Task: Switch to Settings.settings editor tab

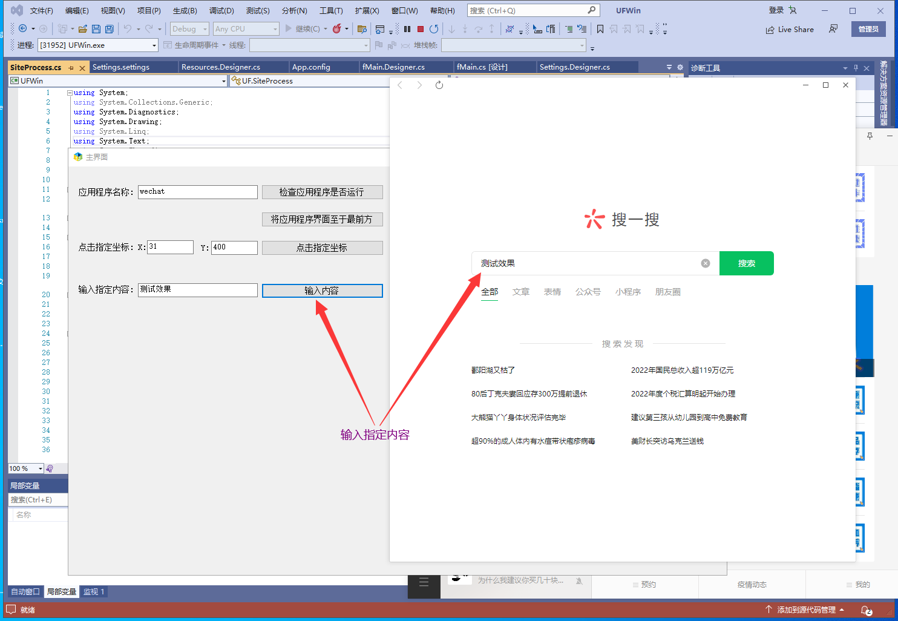Action: click(121, 67)
